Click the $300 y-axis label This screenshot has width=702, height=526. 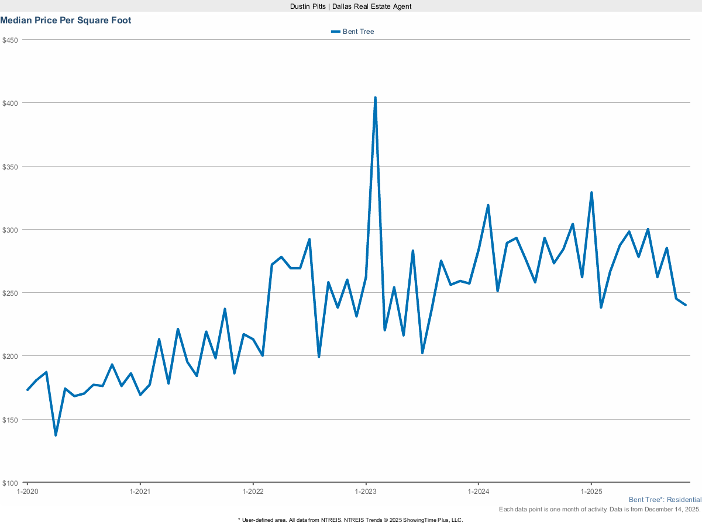(11, 230)
